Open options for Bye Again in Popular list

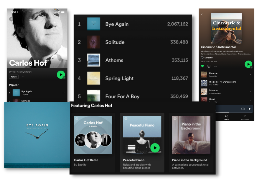tap(64, 93)
